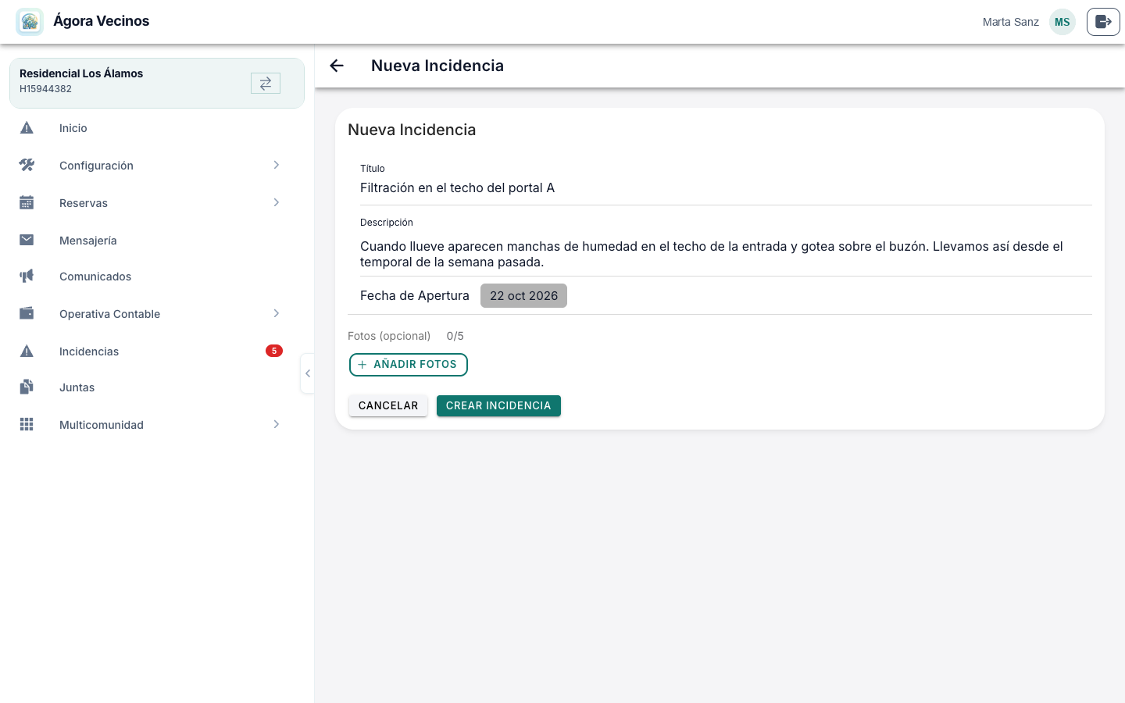Expand the Multicomunidad submenu chevron
Screen dimensions: 1125x703
tap(277, 424)
